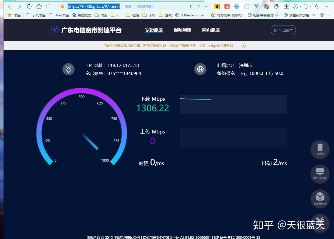This screenshot has width=334, height=239.
Task: Open the 客户端测速 side button
Action: (320, 174)
